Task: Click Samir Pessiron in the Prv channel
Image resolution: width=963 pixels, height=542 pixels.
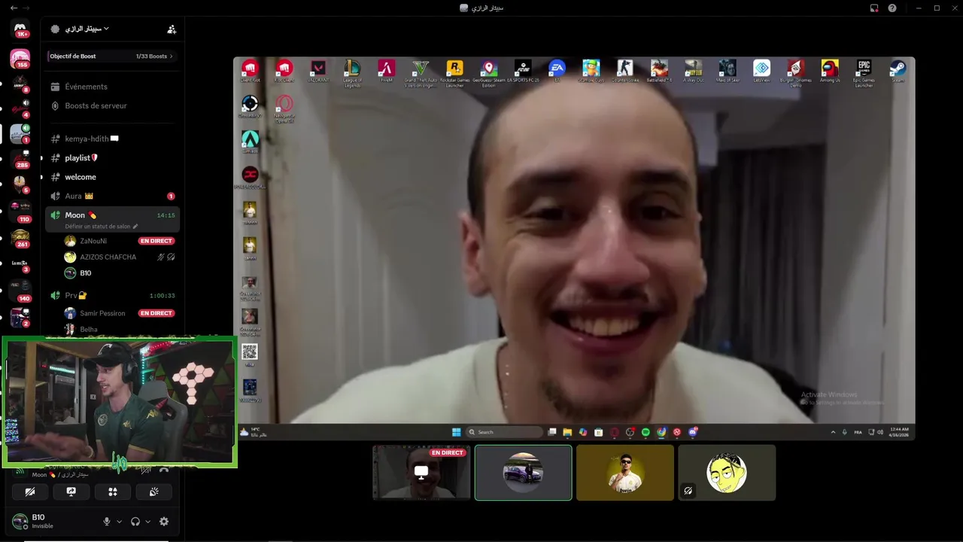Action: click(x=102, y=313)
